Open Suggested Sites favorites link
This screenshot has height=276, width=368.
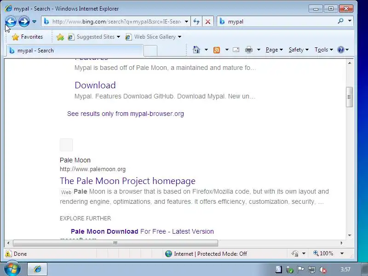[x=94, y=37]
